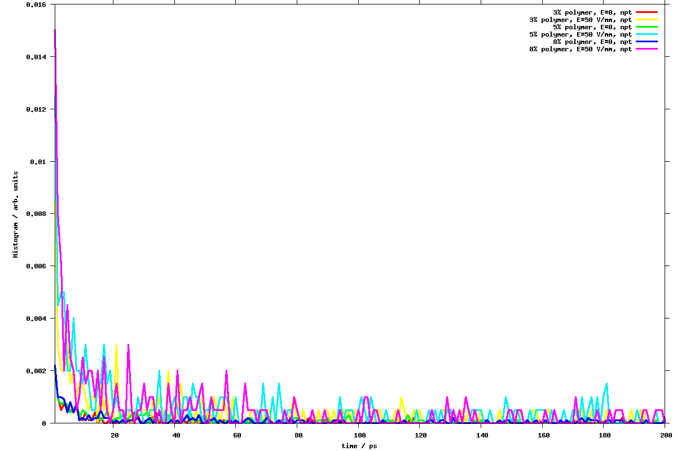Click the 100 tick label on the x-axis
The width and height of the screenshot is (677, 451).
tap(359, 435)
